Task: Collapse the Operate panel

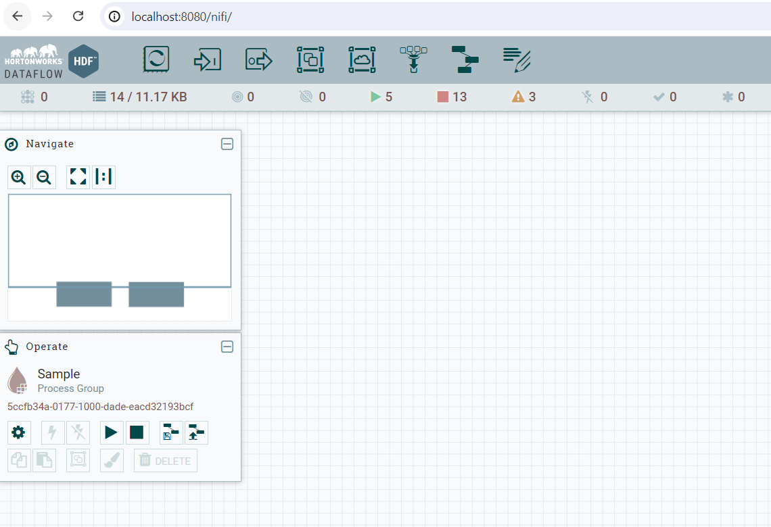Action: click(x=227, y=347)
